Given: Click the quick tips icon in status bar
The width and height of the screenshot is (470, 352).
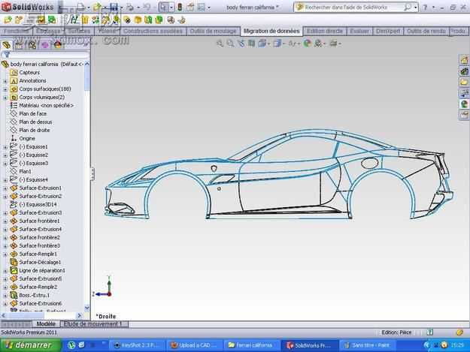Looking at the screenshot, I should [430, 332].
